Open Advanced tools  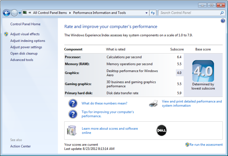coord(22,60)
